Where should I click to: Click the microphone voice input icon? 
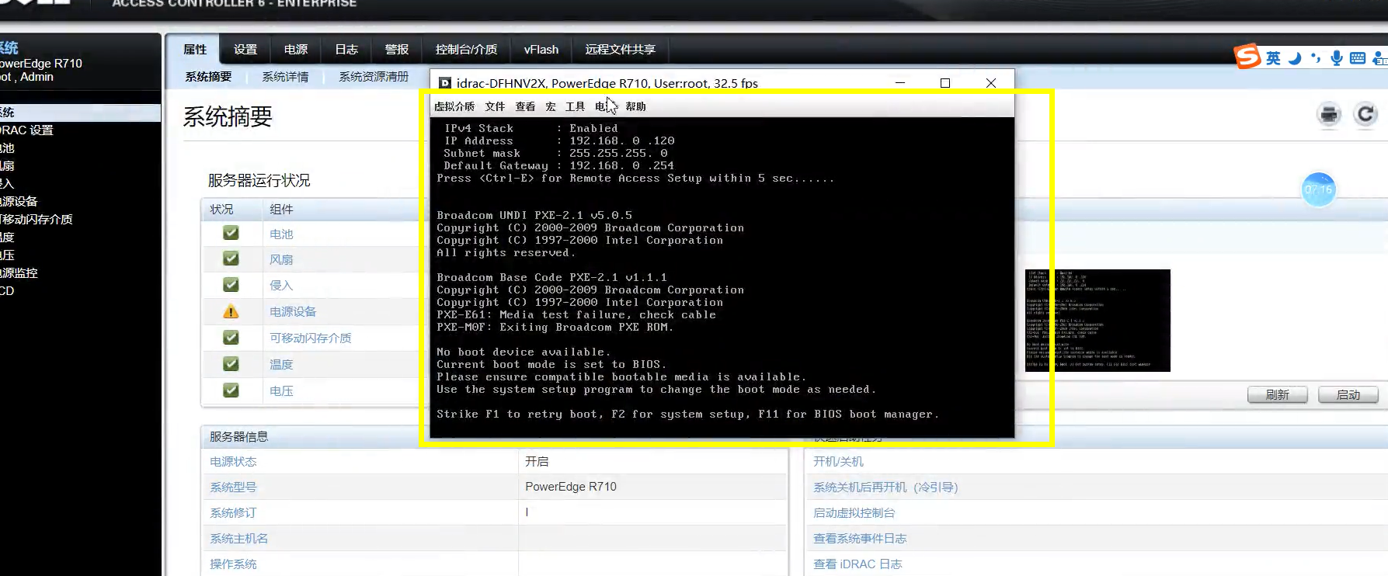point(1337,58)
